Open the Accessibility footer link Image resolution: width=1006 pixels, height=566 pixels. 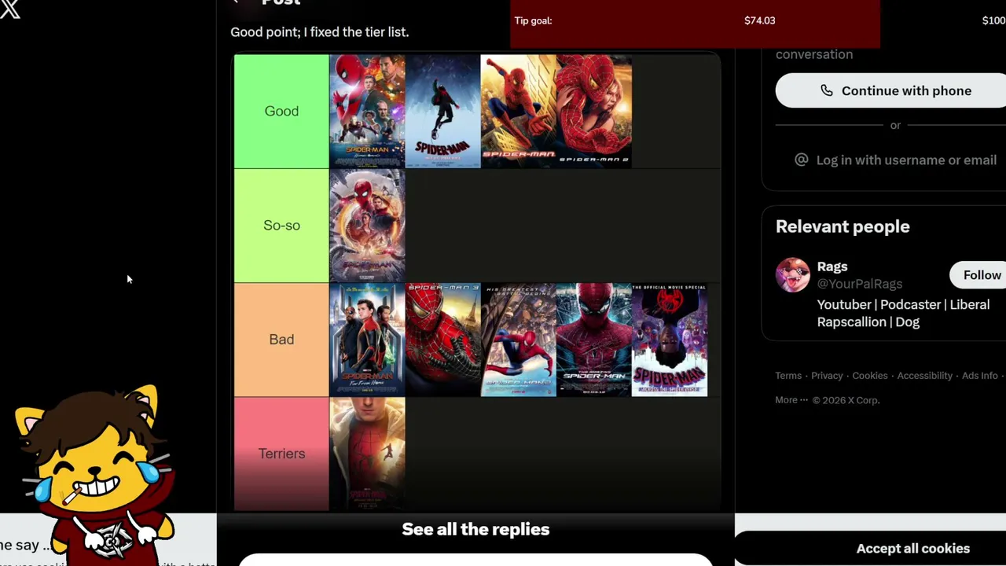coord(924,376)
